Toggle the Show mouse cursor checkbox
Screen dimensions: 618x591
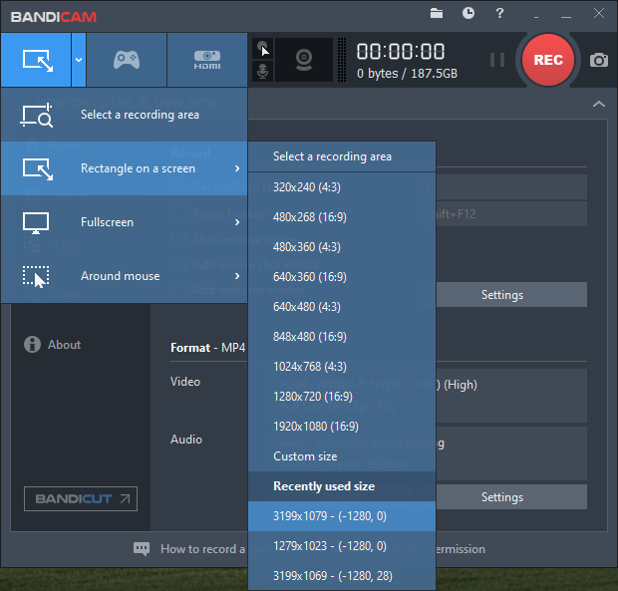[x=178, y=240]
